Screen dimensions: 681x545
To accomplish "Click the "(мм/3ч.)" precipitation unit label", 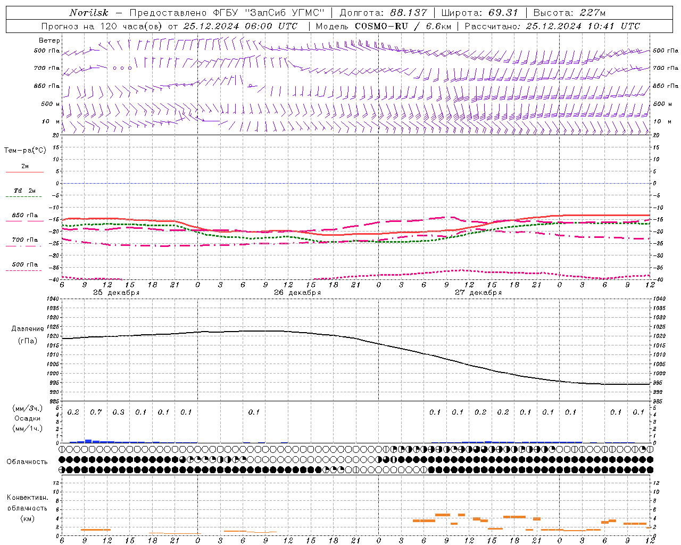I will pos(28,408).
